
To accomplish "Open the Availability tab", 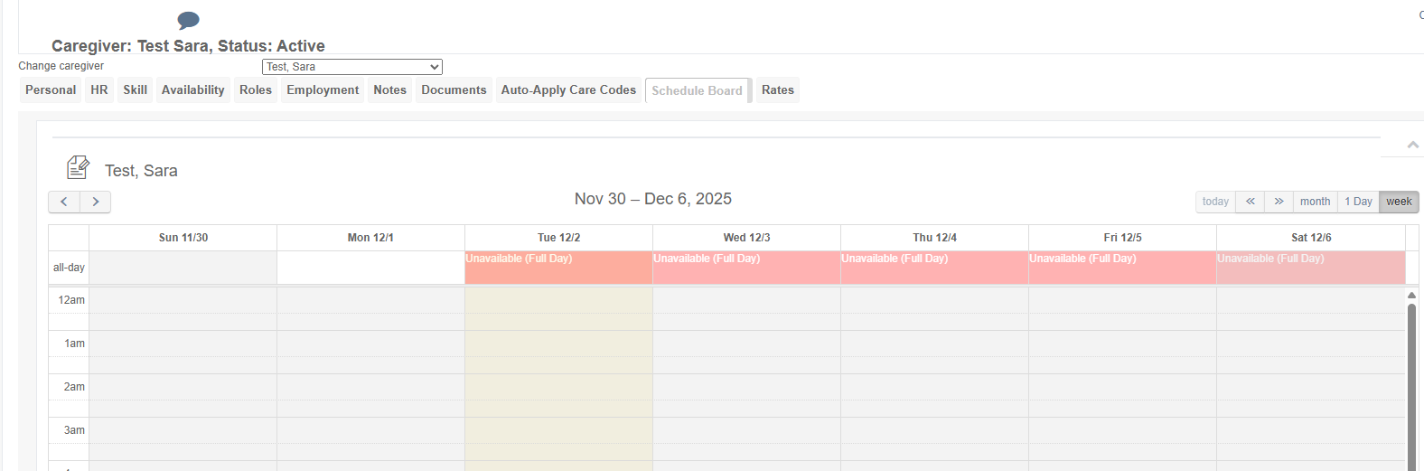I will (192, 90).
